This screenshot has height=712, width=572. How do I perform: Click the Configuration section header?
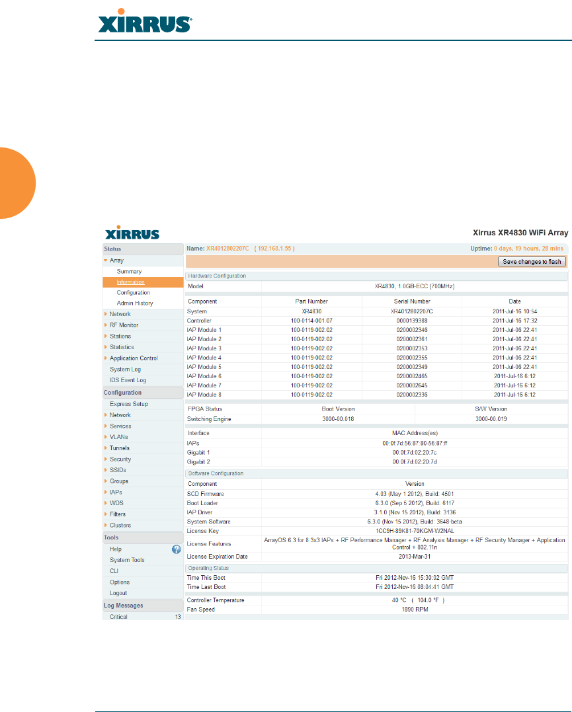pyautogui.click(x=143, y=393)
